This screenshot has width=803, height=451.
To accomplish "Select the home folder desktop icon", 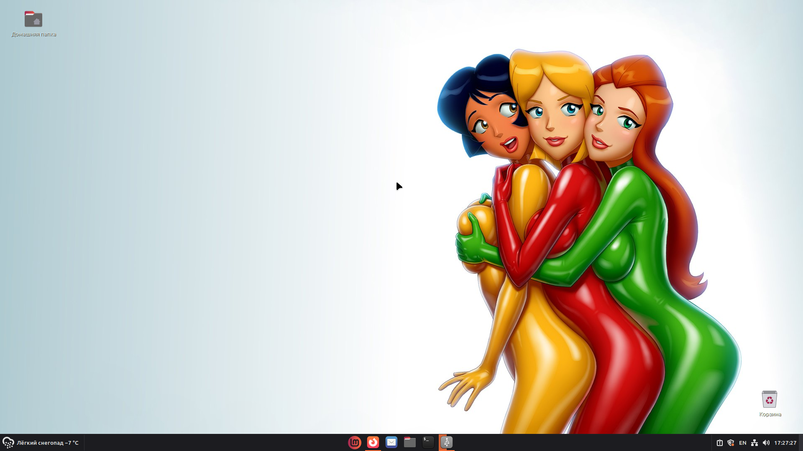I will click(x=33, y=19).
